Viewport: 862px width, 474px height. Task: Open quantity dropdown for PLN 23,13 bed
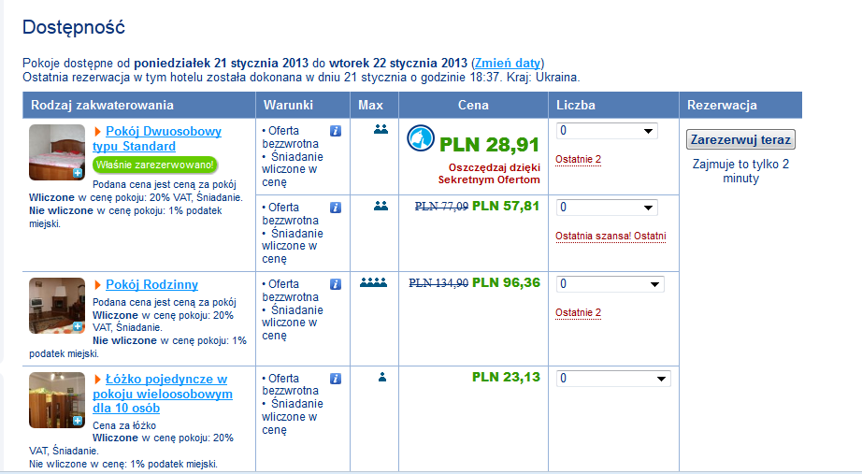(x=613, y=379)
